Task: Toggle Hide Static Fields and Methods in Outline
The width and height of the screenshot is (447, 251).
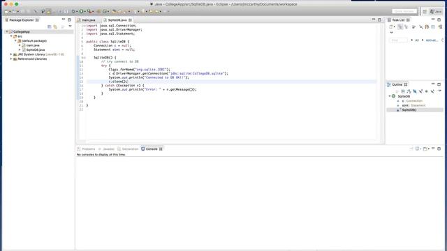Action: [420, 91]
